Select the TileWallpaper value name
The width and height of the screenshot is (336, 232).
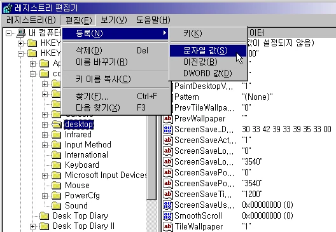pos(199,227)
